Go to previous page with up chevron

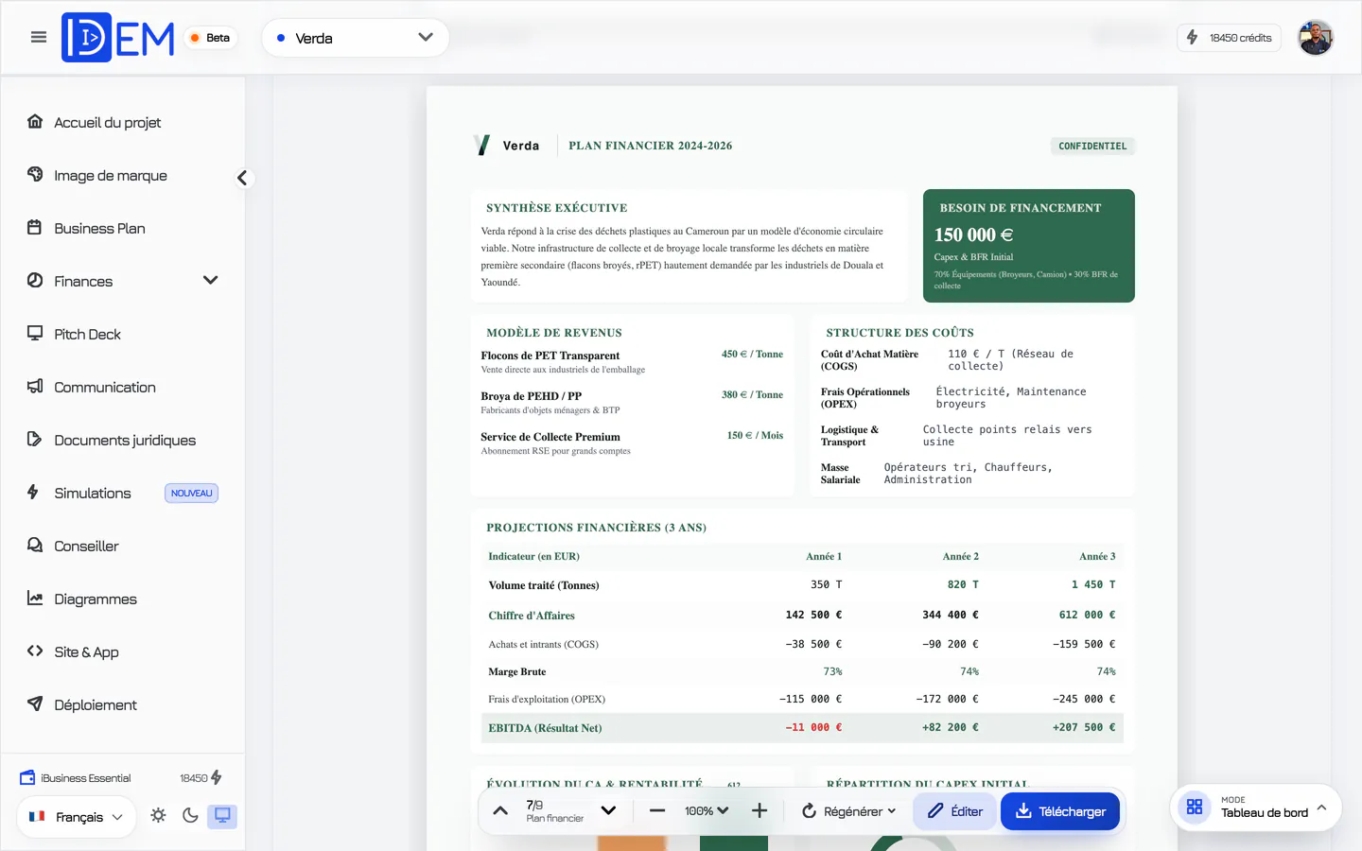[x=500, y=810]
